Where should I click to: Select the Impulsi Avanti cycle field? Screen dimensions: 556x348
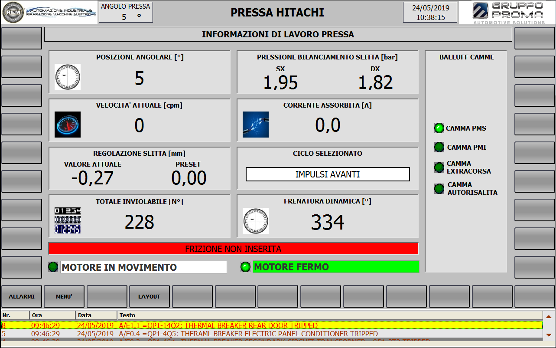pos(328,174)
